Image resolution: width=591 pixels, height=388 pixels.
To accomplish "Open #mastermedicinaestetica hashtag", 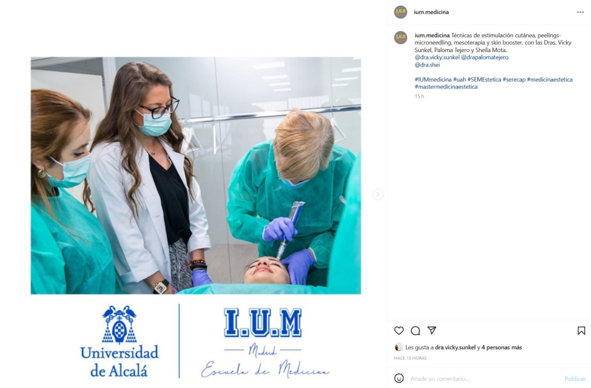I will [x=446, y=87].
